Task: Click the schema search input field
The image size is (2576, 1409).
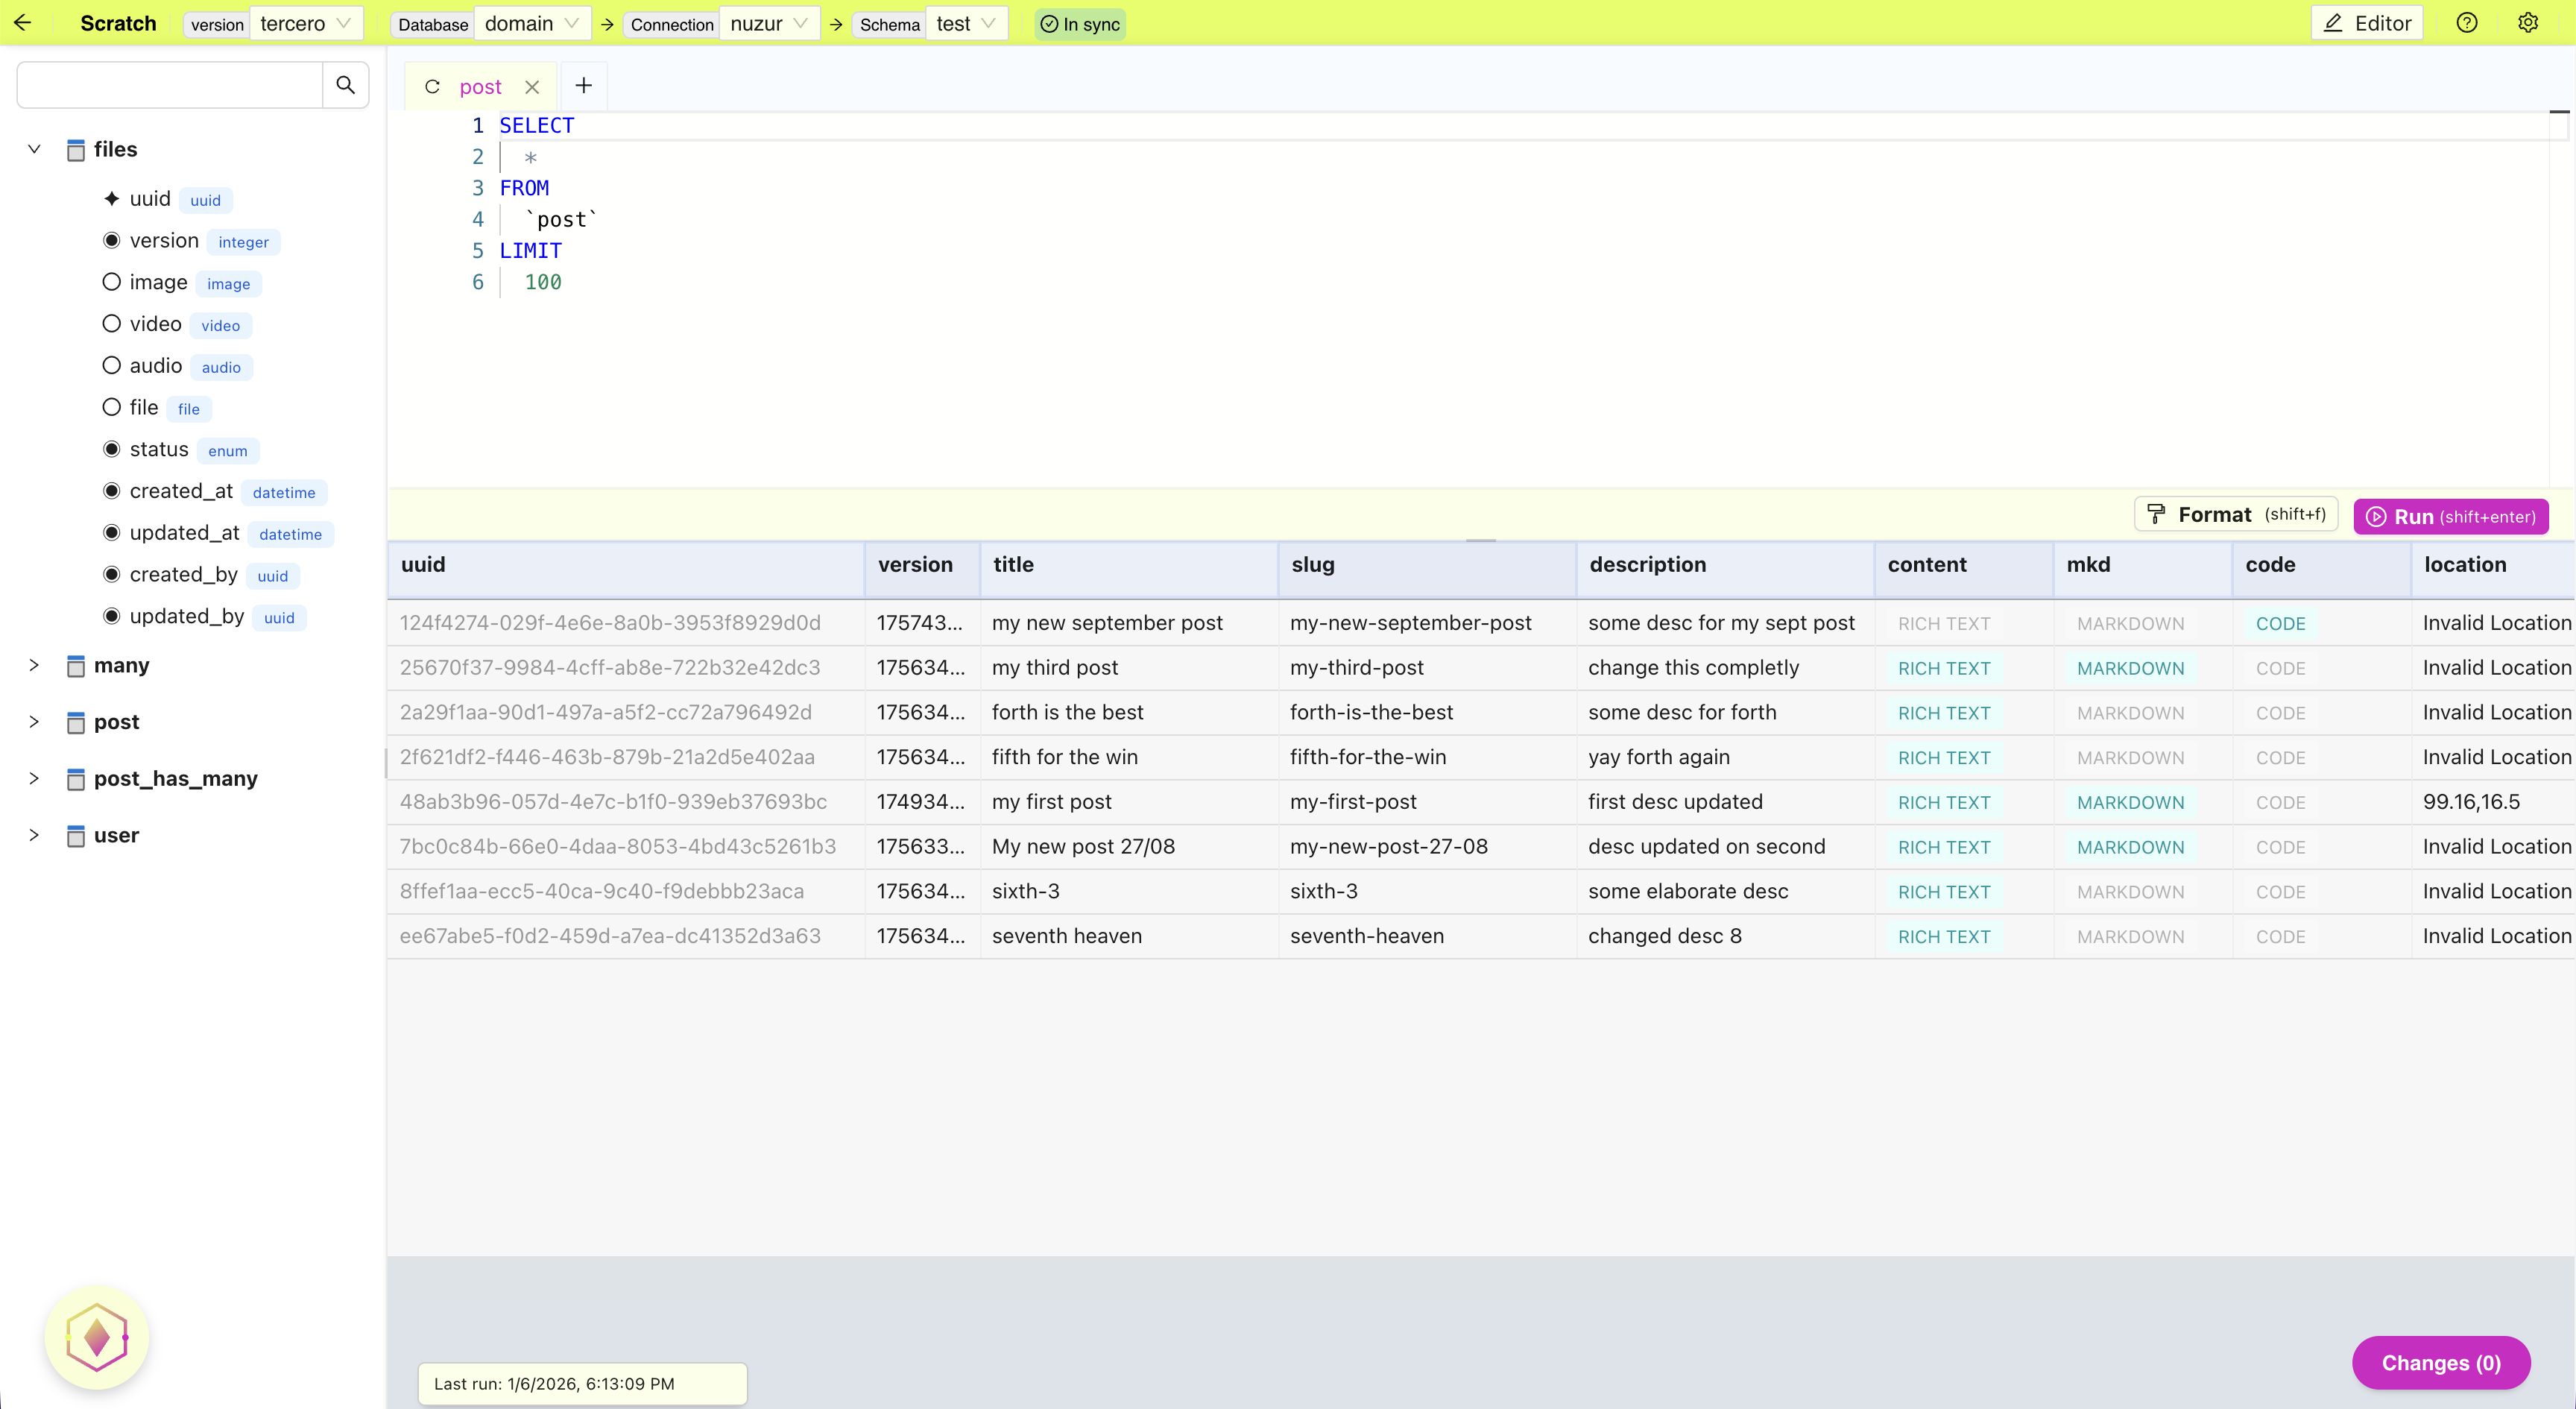Action: pyautogui.click(x=170, y=85)
